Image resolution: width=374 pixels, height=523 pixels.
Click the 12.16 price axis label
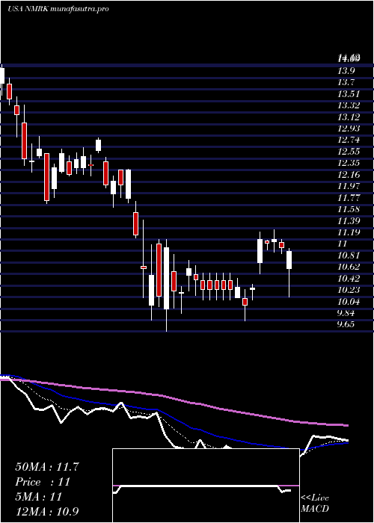click(349, 175)
